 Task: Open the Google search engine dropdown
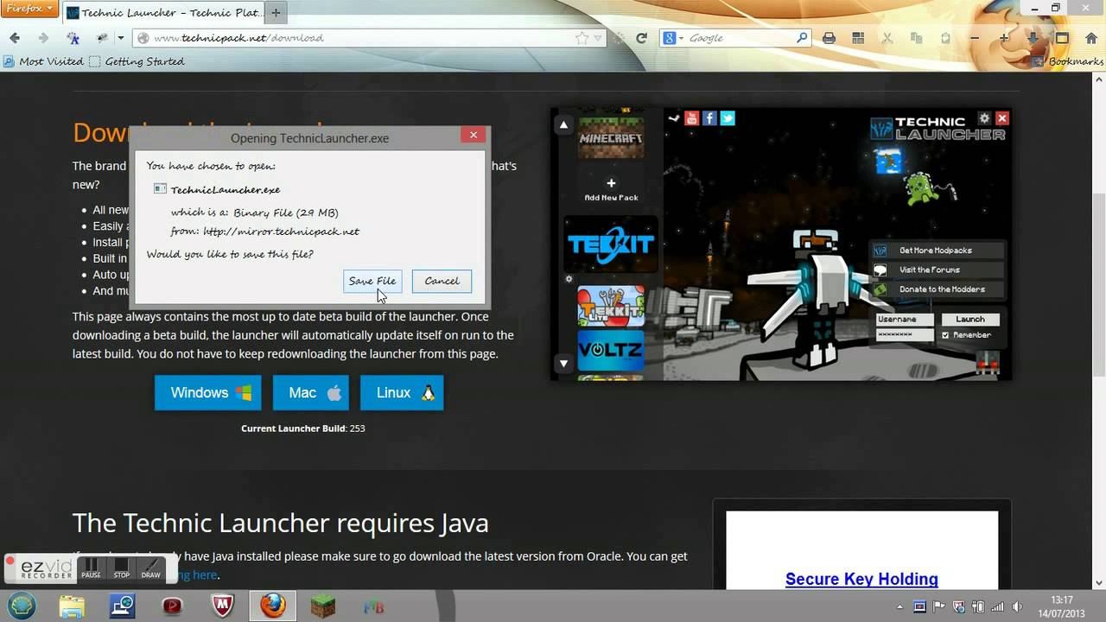click(673, 38)
